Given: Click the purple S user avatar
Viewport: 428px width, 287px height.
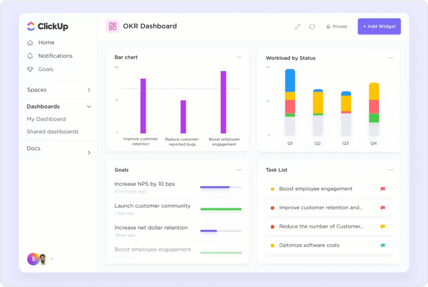Looking at the screenshot, I should tap(33, 259).
